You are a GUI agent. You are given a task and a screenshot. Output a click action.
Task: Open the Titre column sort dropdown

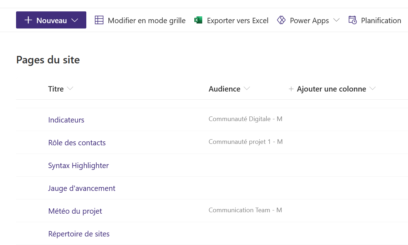point(70,89)
